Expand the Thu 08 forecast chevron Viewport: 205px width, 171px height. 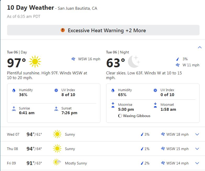click(x=197, y=149)
